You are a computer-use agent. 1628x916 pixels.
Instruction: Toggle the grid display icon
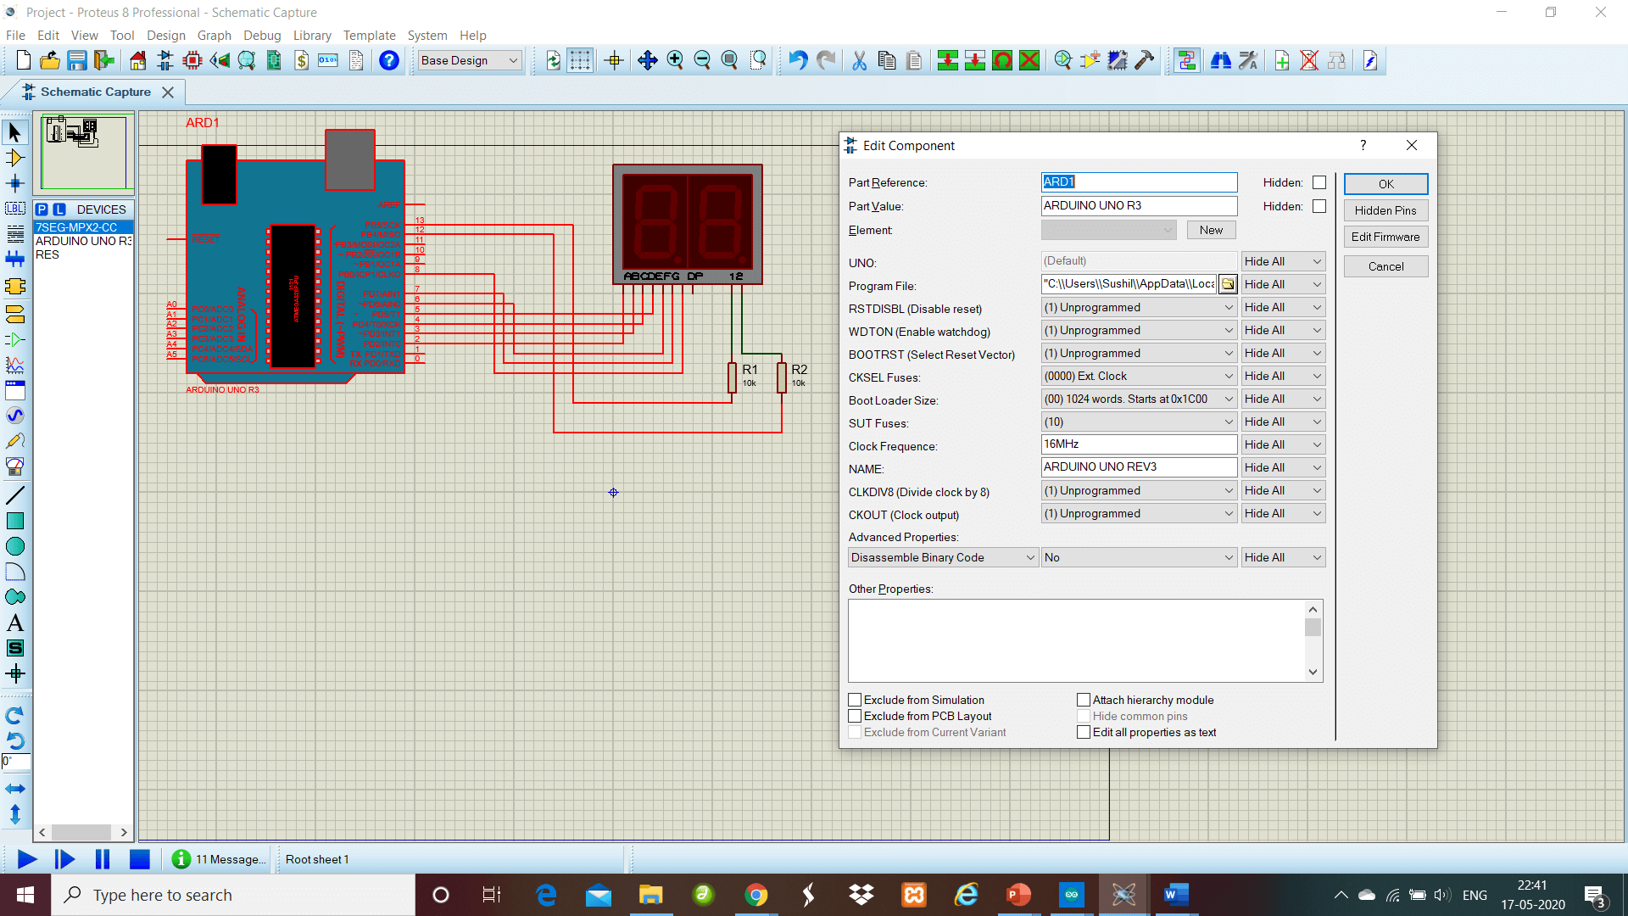click(x=580, y=60)
